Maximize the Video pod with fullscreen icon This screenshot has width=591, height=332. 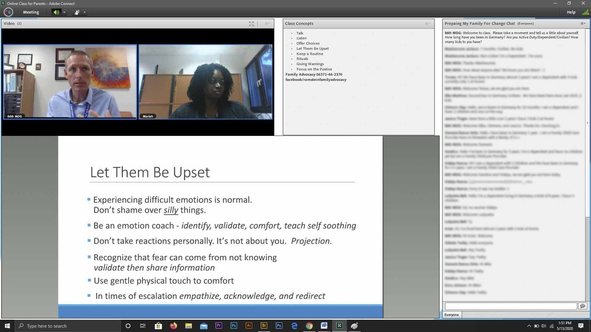click(251, 24)
